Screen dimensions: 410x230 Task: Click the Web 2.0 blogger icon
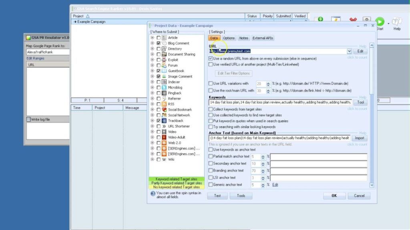(164, 143)
